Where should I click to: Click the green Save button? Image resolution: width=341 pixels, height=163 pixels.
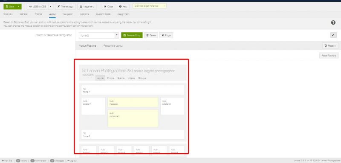click(10, 6)
